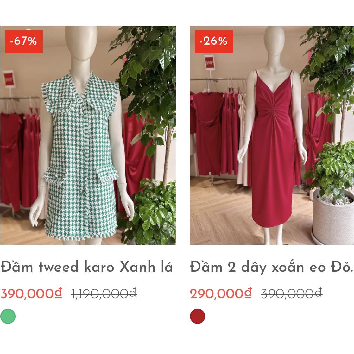Click the mannequin head in the left photo
The image size is (354, 354).
[81, 42]
